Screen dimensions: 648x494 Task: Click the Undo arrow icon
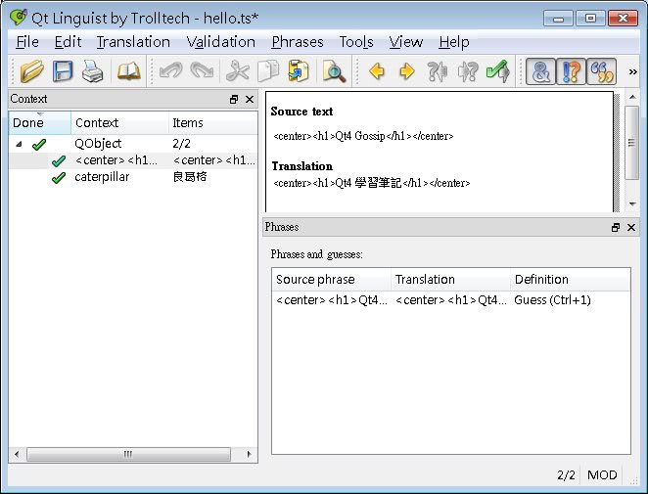point(170,71)
